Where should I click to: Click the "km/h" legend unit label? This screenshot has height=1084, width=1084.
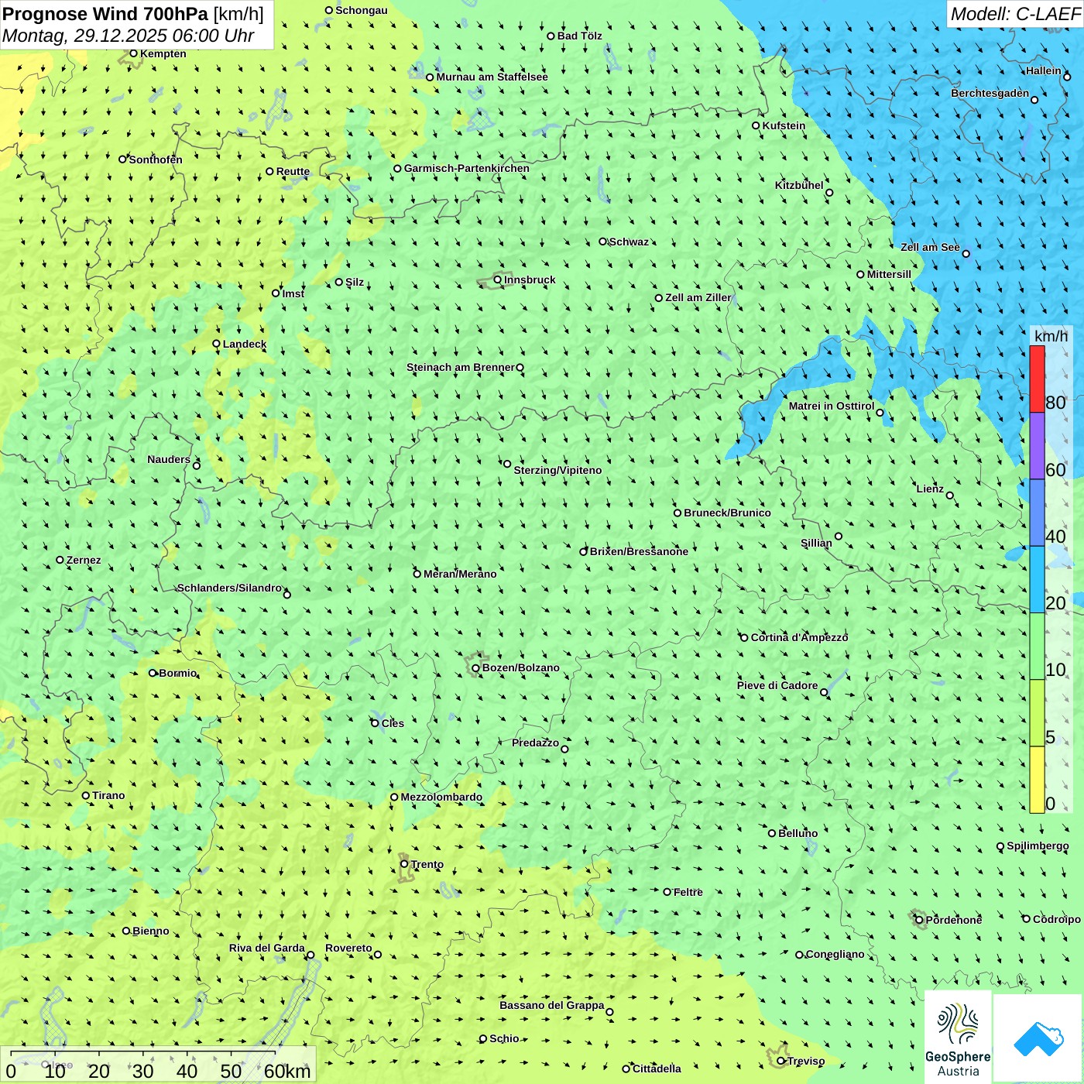[x=1051, y=336]
